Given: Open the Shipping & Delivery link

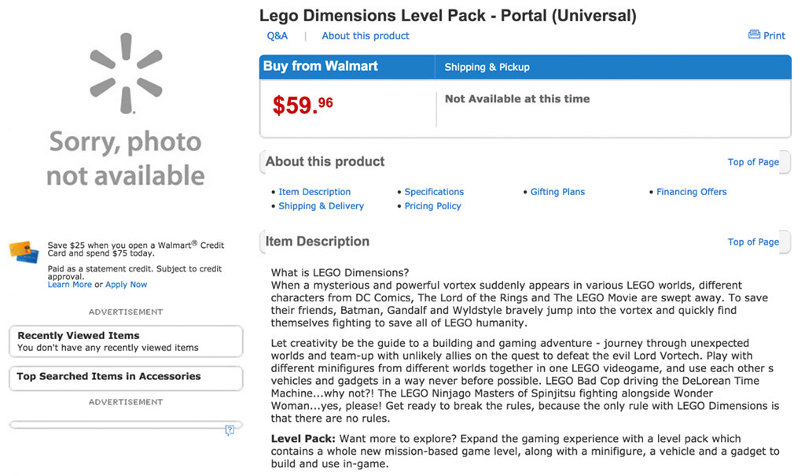Looking at the screenshot, I should (x=321, y=206).
